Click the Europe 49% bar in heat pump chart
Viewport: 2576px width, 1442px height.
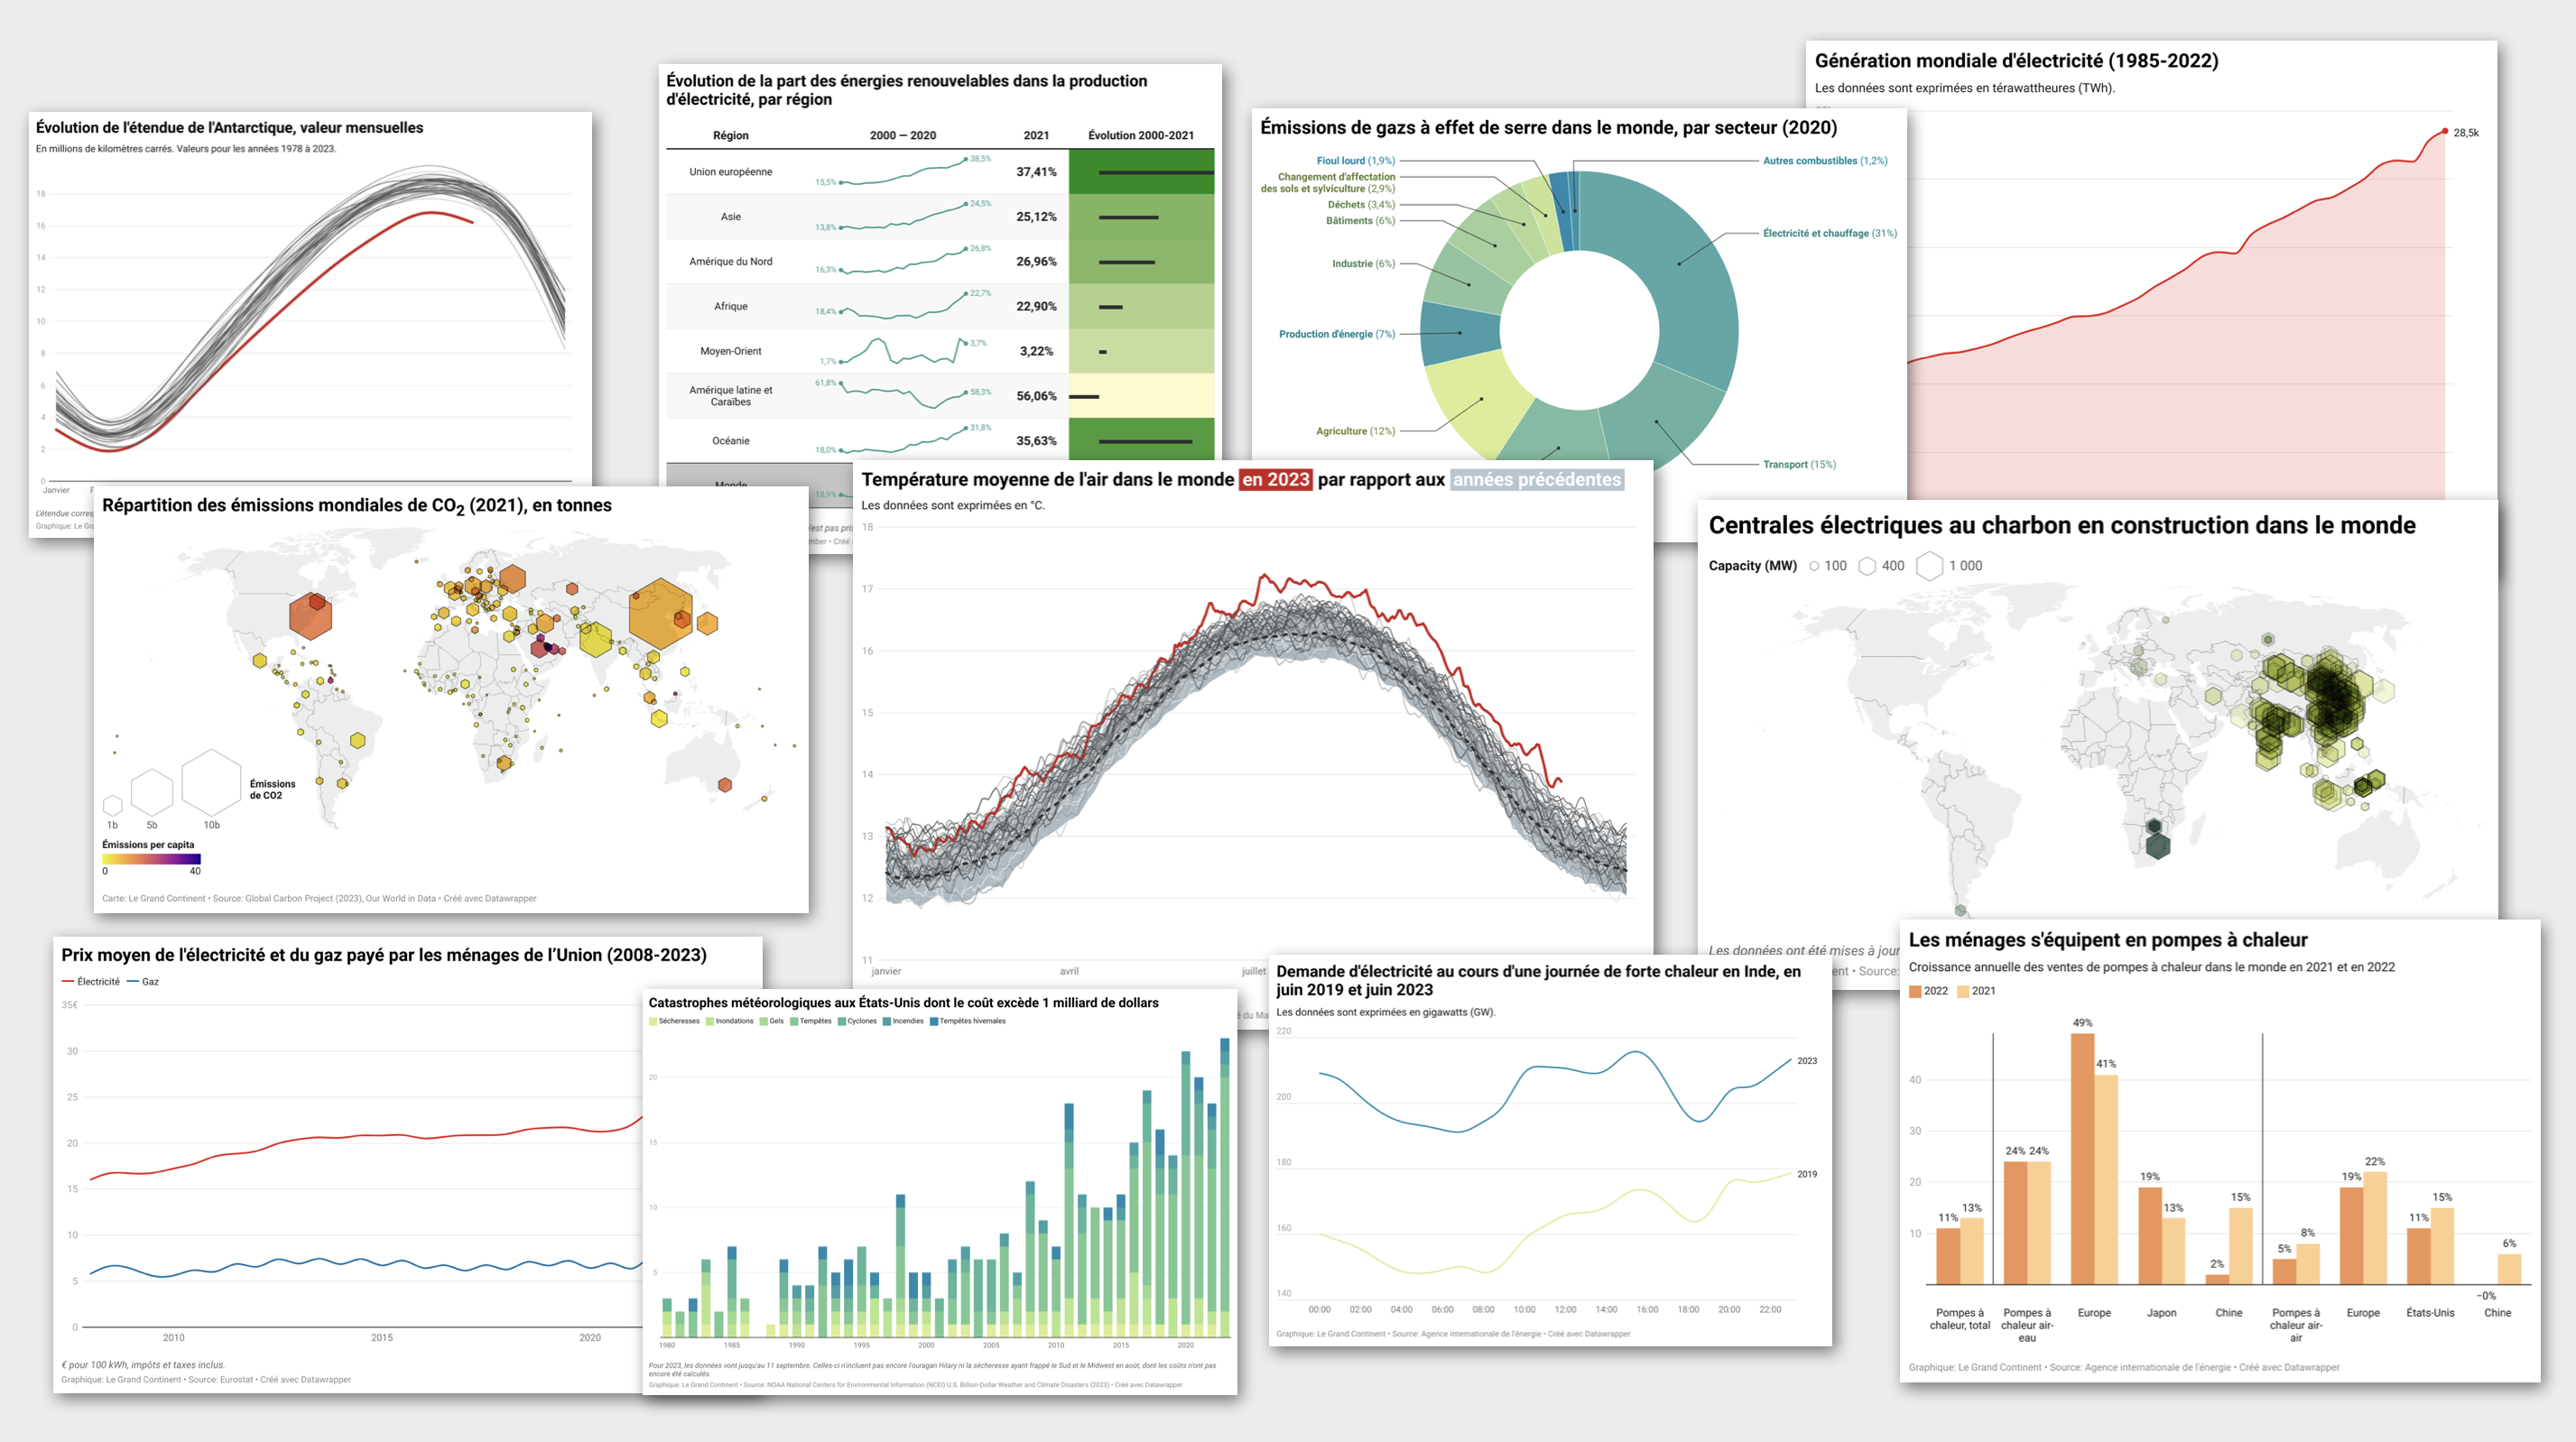pos(2082,1158)
